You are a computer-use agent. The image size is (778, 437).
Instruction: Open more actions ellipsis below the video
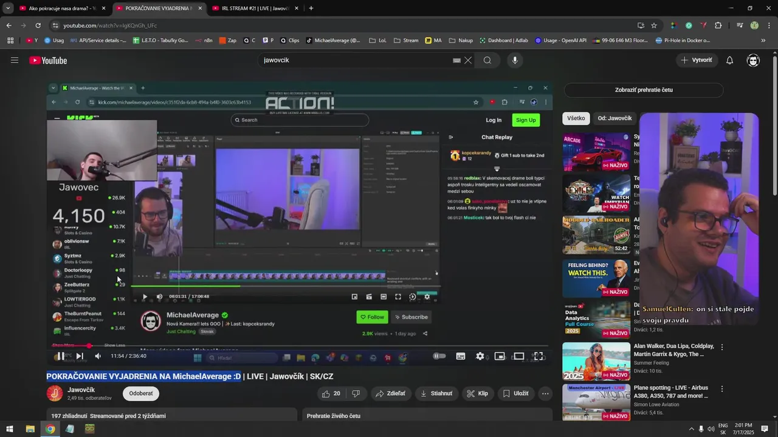click(545, 393)
